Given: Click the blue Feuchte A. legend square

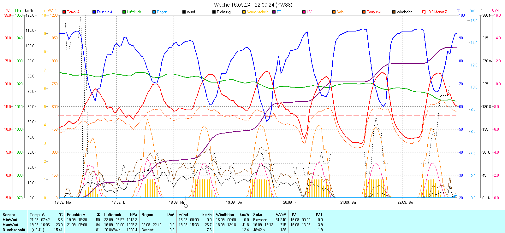Looking at the screenshot, I should (94, 12).
